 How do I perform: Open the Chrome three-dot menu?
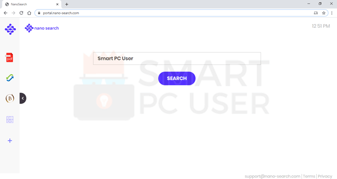click(x=332, y=13)
